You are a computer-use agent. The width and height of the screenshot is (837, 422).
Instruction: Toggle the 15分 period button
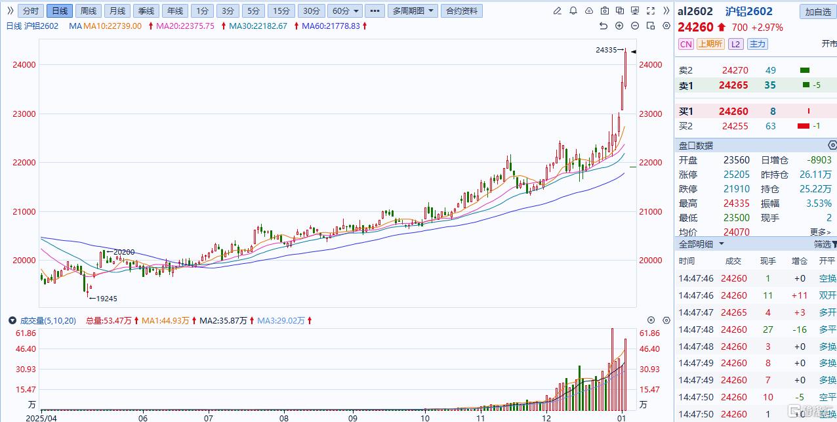click(x=281, y=11)
